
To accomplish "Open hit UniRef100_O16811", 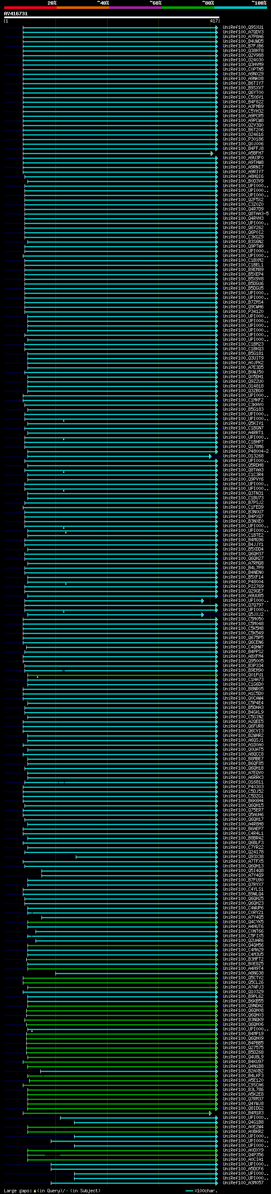I will point(243,782).
